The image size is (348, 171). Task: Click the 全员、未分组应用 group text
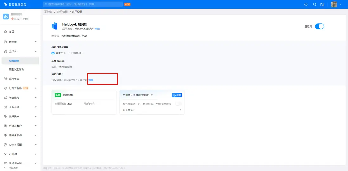point(62,66)
